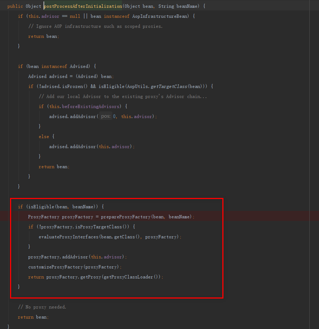Click the ProxyFactory type name in declaration
319x329 pixels.
tap(44, 217)
